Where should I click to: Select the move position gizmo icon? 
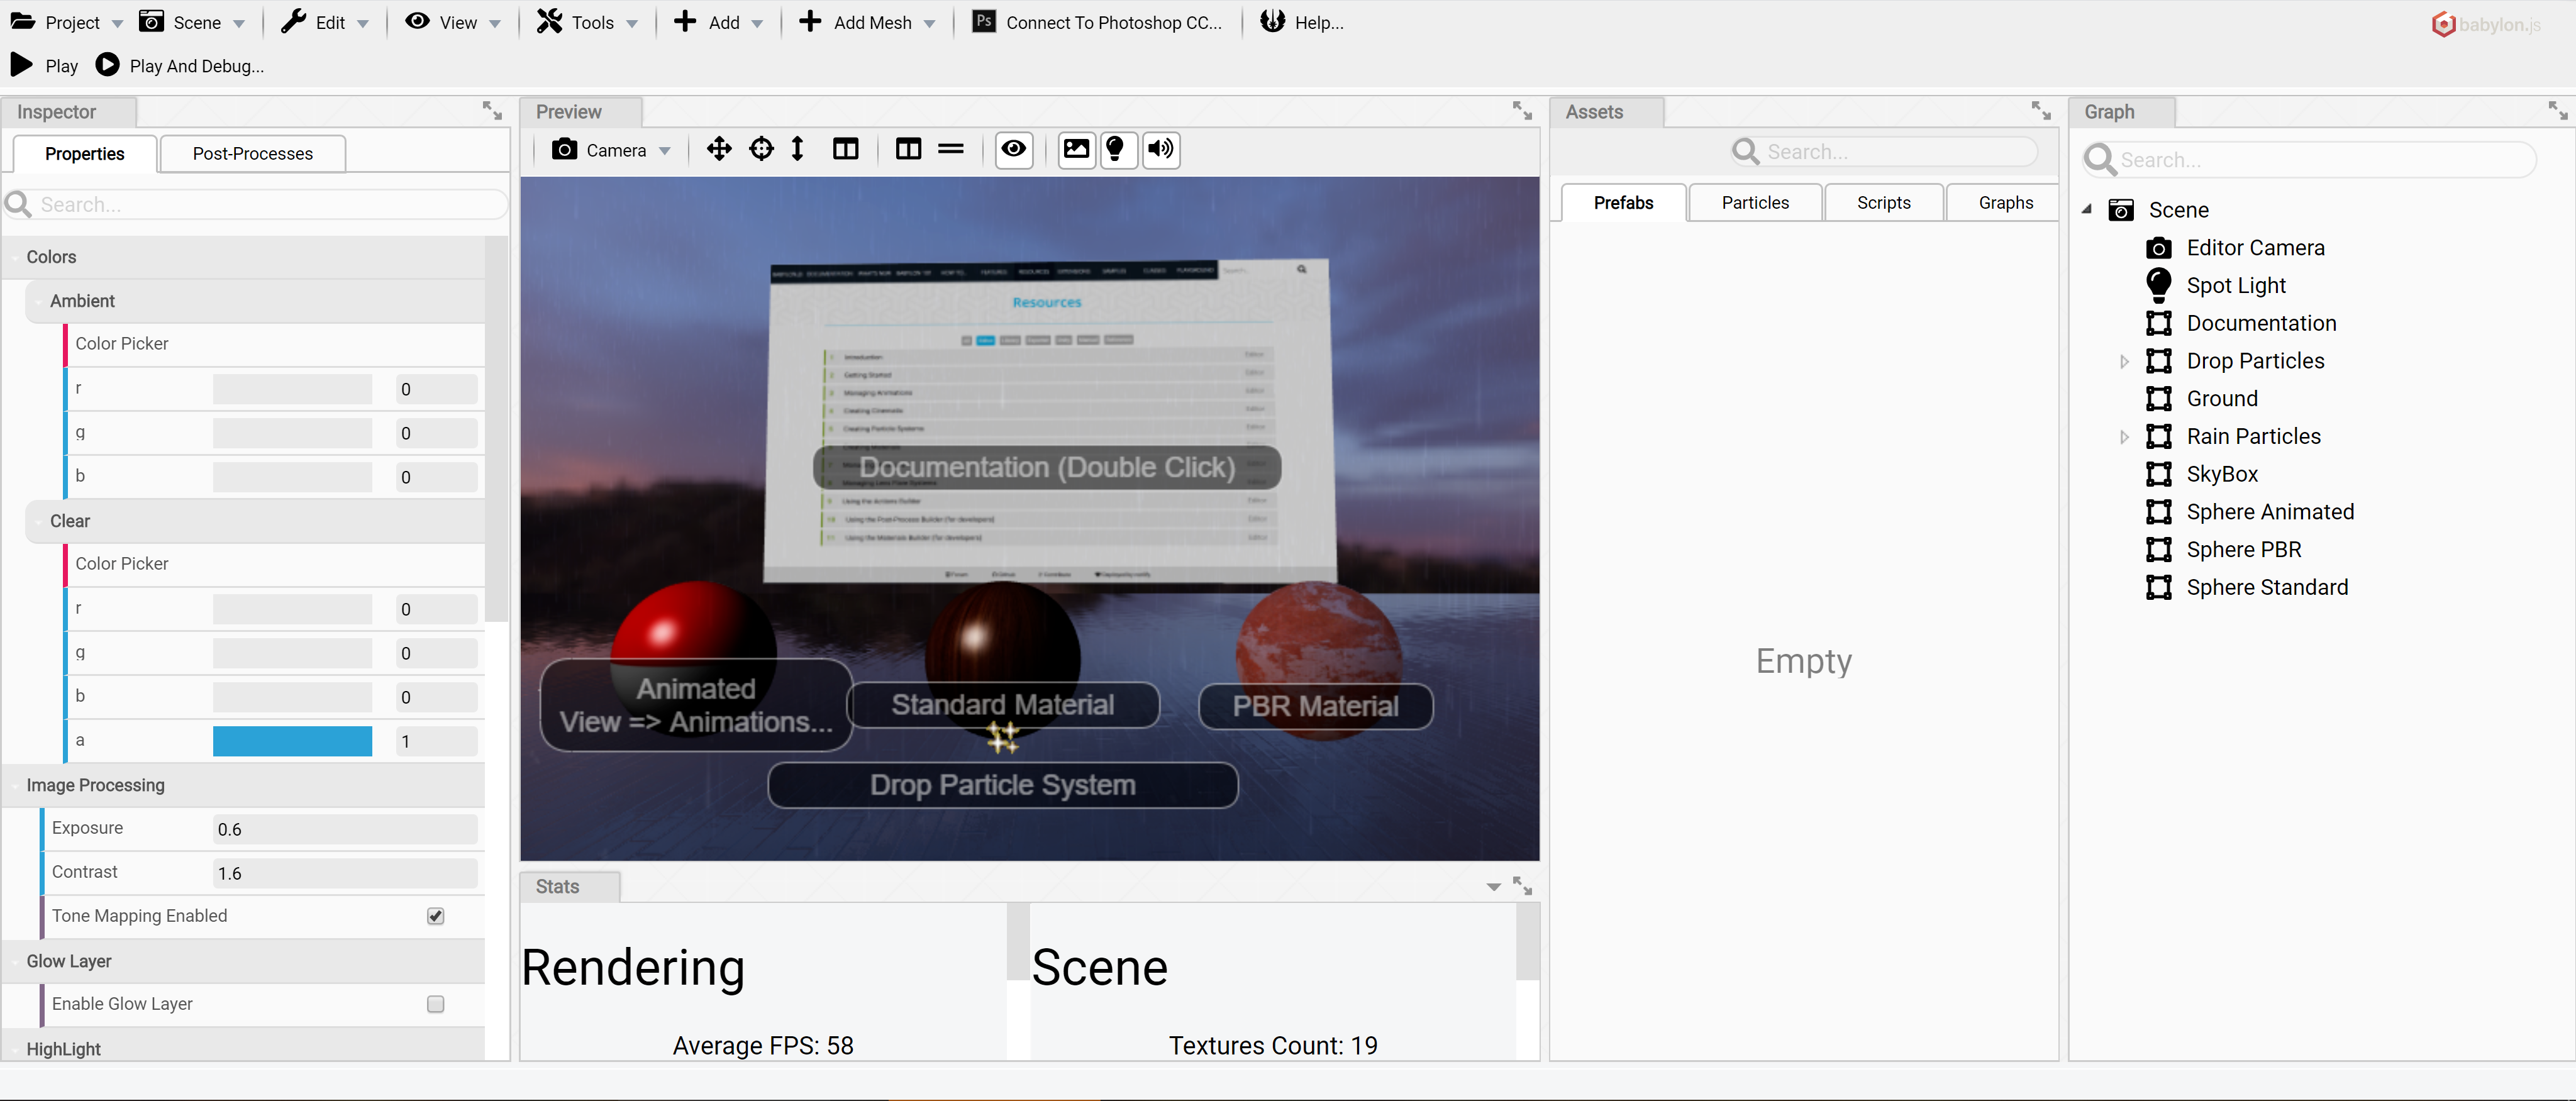click(x=719, y=150)
